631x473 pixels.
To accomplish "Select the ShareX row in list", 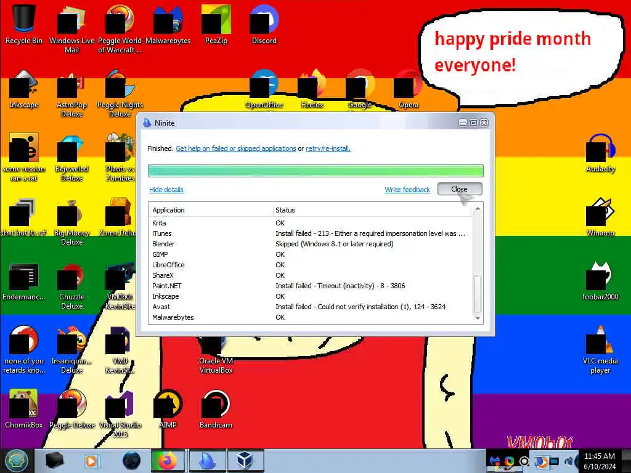I will [311, 275].
